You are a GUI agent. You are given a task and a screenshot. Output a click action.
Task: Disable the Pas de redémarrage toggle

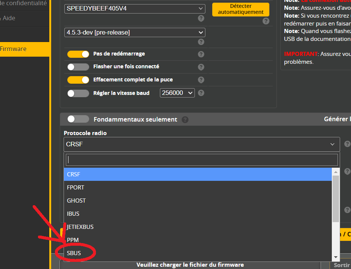[x=78, y=54]
